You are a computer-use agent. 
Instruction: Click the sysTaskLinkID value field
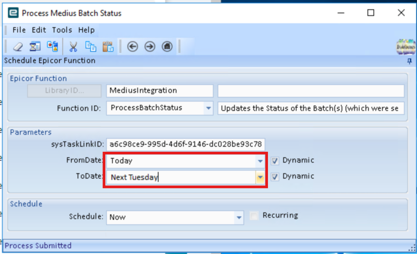[185, 144]
